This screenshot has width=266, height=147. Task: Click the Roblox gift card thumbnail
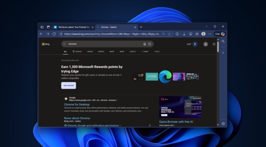pyautogui.click(x=192, y=77)
